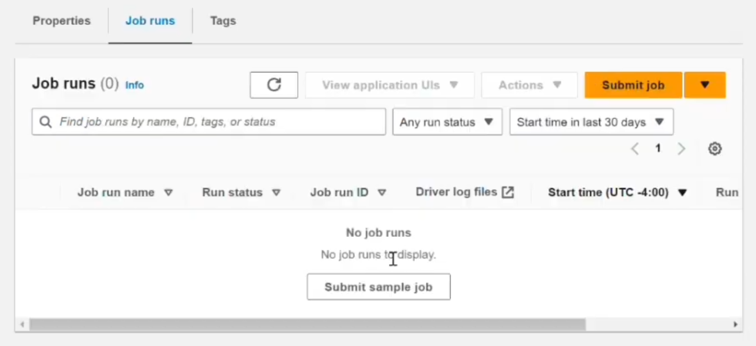Go to the next page of results
Screen dimensions: 756x346
681,148
